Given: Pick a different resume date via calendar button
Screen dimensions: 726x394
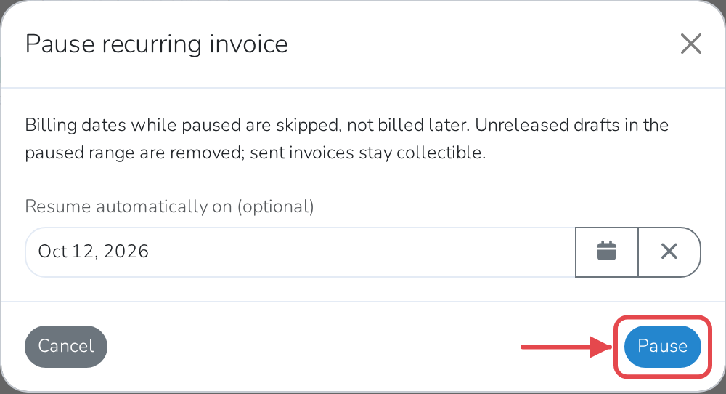Looking at the screenshot, I should [x=606, y=252].
